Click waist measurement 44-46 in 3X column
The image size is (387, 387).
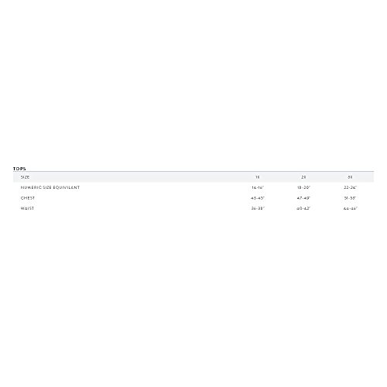coord(350,208)
